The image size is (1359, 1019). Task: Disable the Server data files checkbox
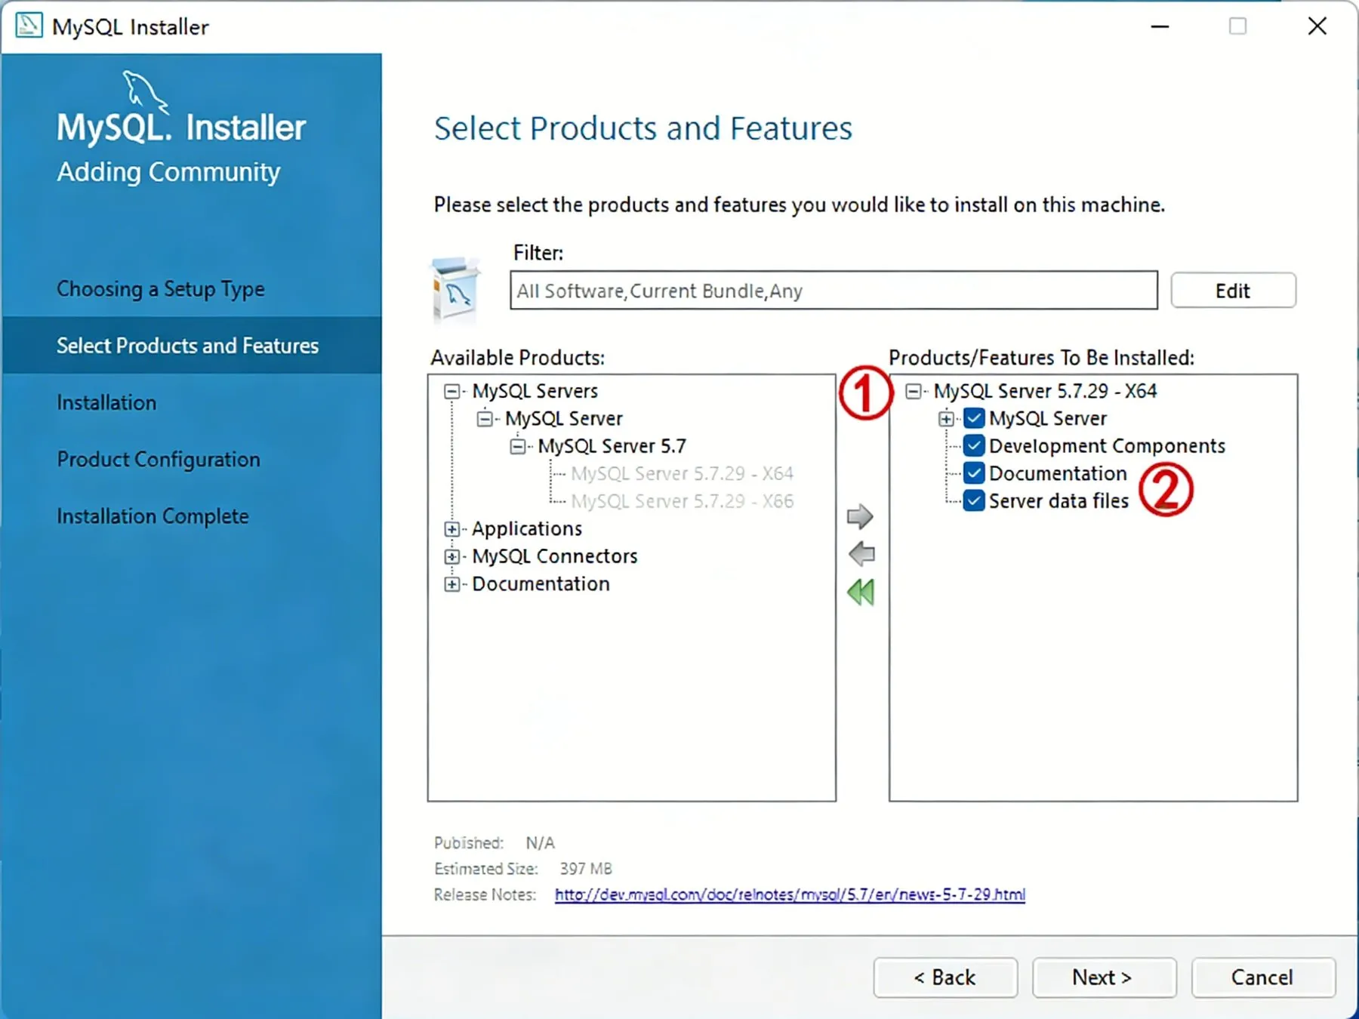(974, 500)
